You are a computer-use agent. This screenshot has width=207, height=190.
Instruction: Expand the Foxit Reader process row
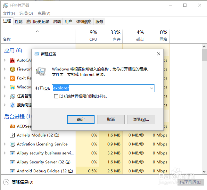(x=5, y=78)
